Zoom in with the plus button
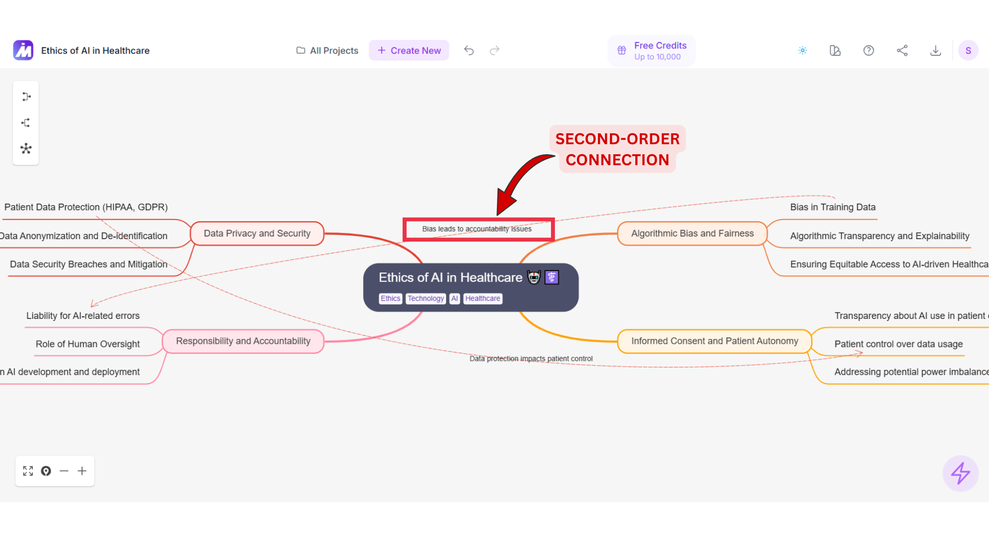 [x=82, y=471]
